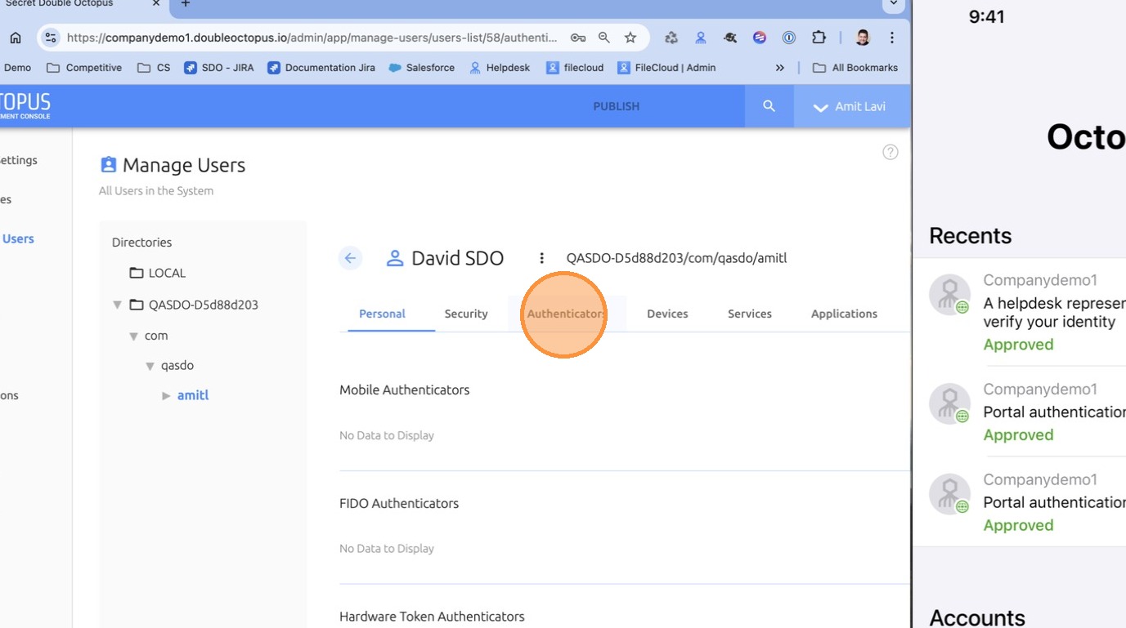1126x628 pixels.
Task: Click the Users item in the sidebar
Action: [x=18, y=239]
